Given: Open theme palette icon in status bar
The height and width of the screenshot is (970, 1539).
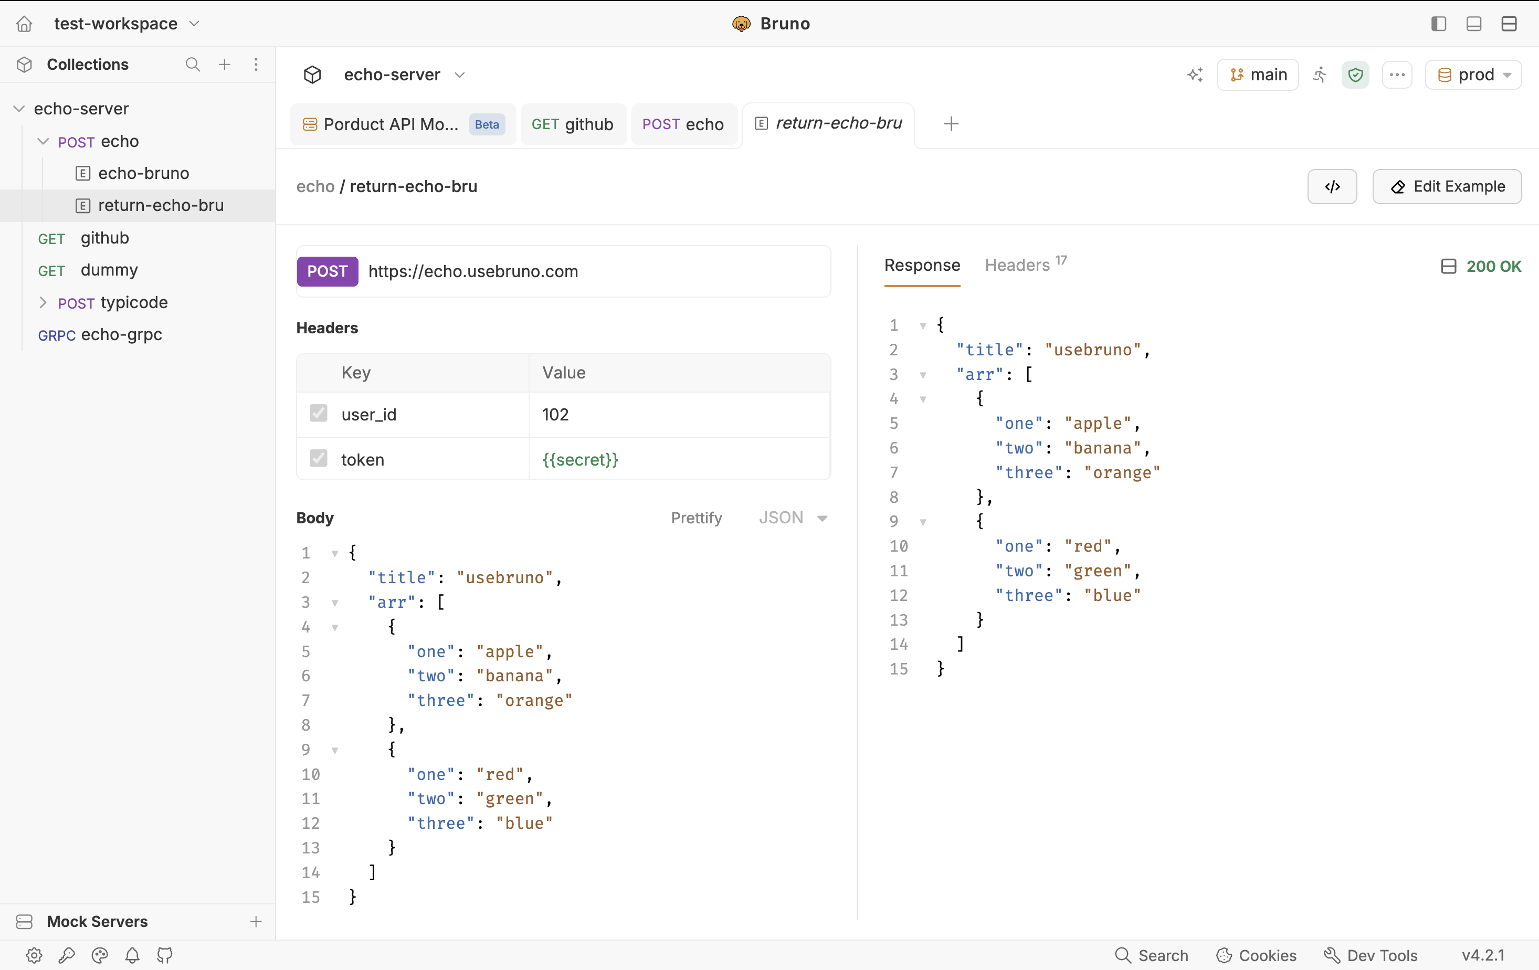Looking at the screenshot, I should [x=99, y=955].
